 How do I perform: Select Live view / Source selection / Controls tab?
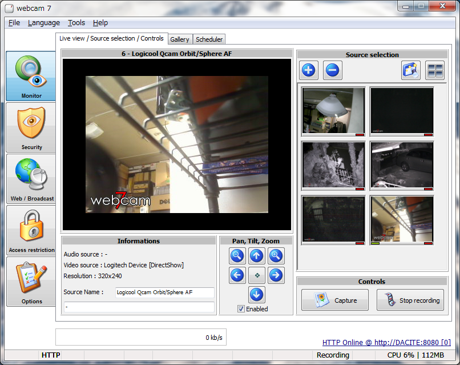coord(111,38)
